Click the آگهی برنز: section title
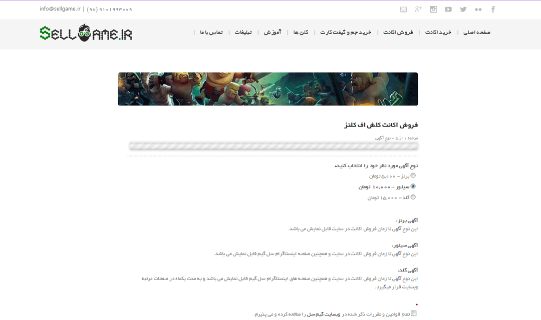The width and height of the screenshot is (541, 320). coord(407,220)
